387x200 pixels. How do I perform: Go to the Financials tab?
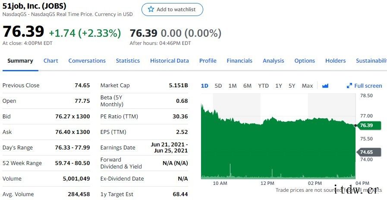(239, 61)
